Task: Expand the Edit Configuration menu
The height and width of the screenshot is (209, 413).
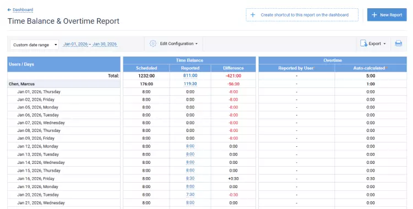Action: 178,43
